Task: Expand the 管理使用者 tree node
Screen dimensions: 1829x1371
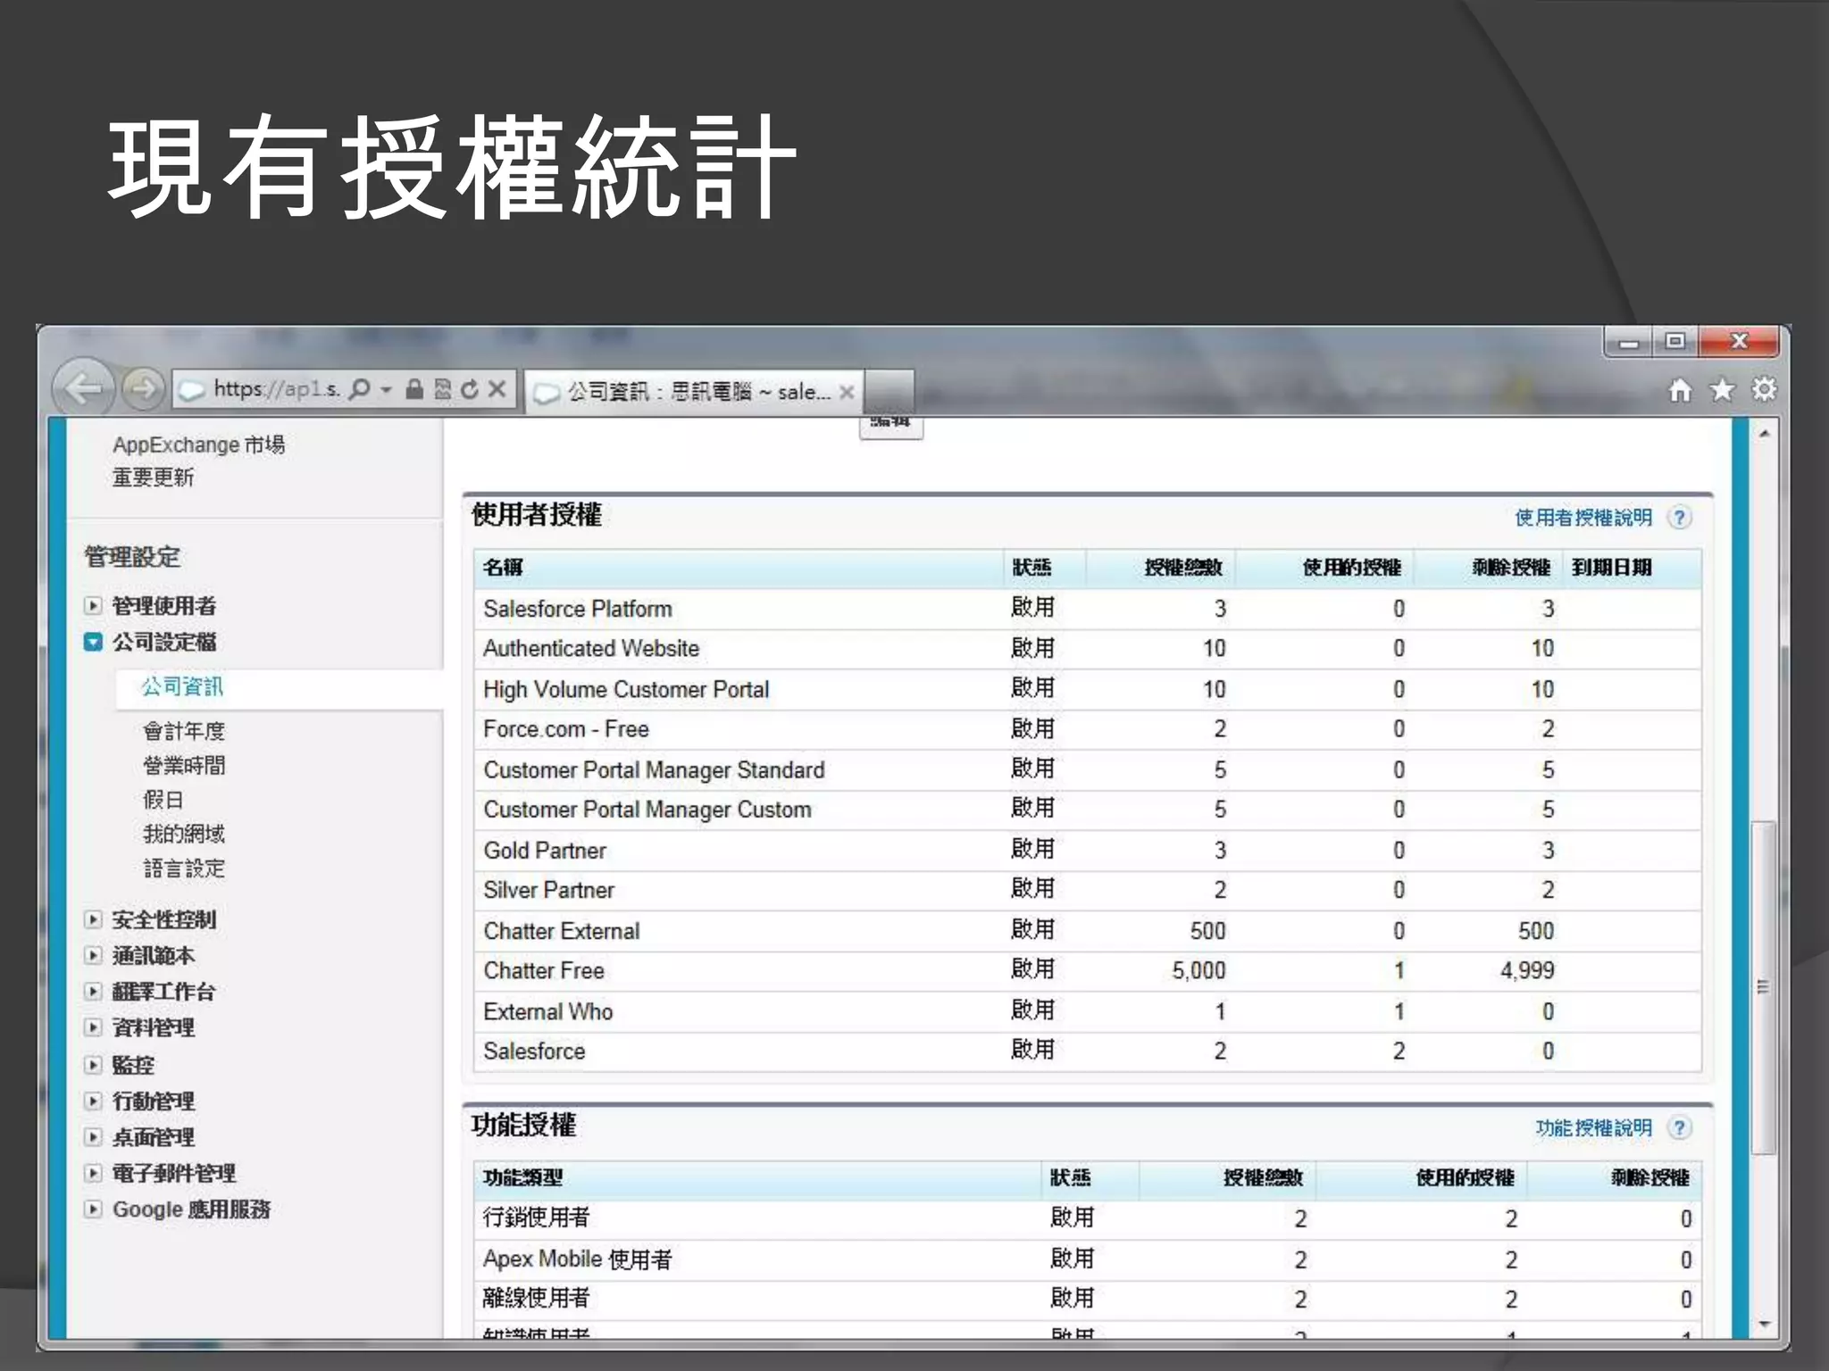Action: pyautogui.click(x=93, y=606)
